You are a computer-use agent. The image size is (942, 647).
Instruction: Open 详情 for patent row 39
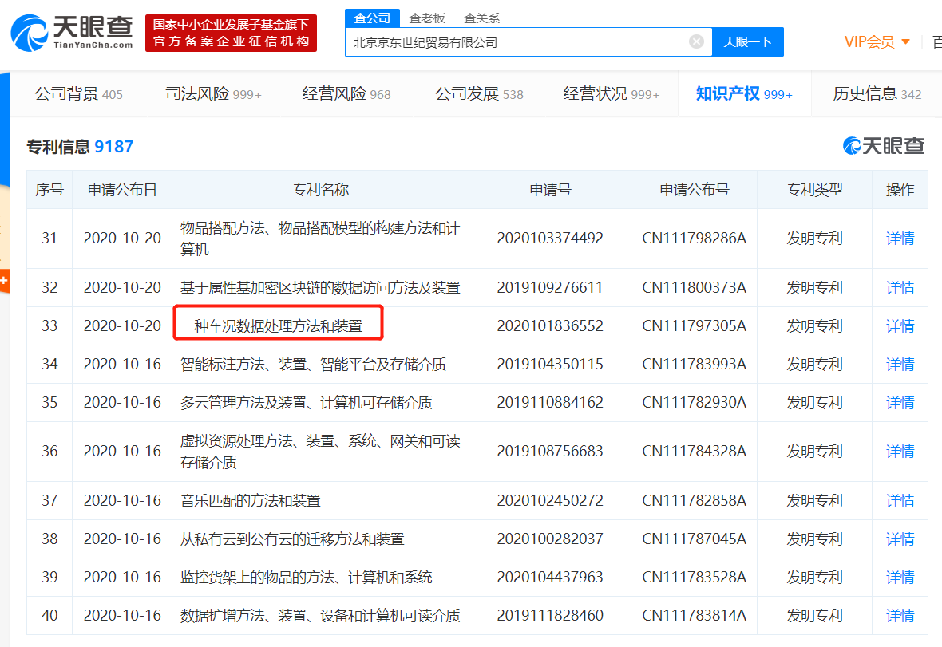[x=900, y=578]
